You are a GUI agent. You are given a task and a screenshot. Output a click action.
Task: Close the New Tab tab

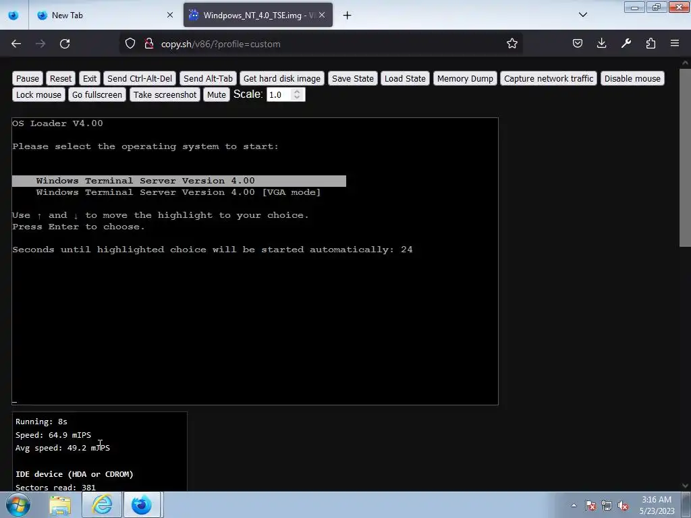(x=170, y=15)
